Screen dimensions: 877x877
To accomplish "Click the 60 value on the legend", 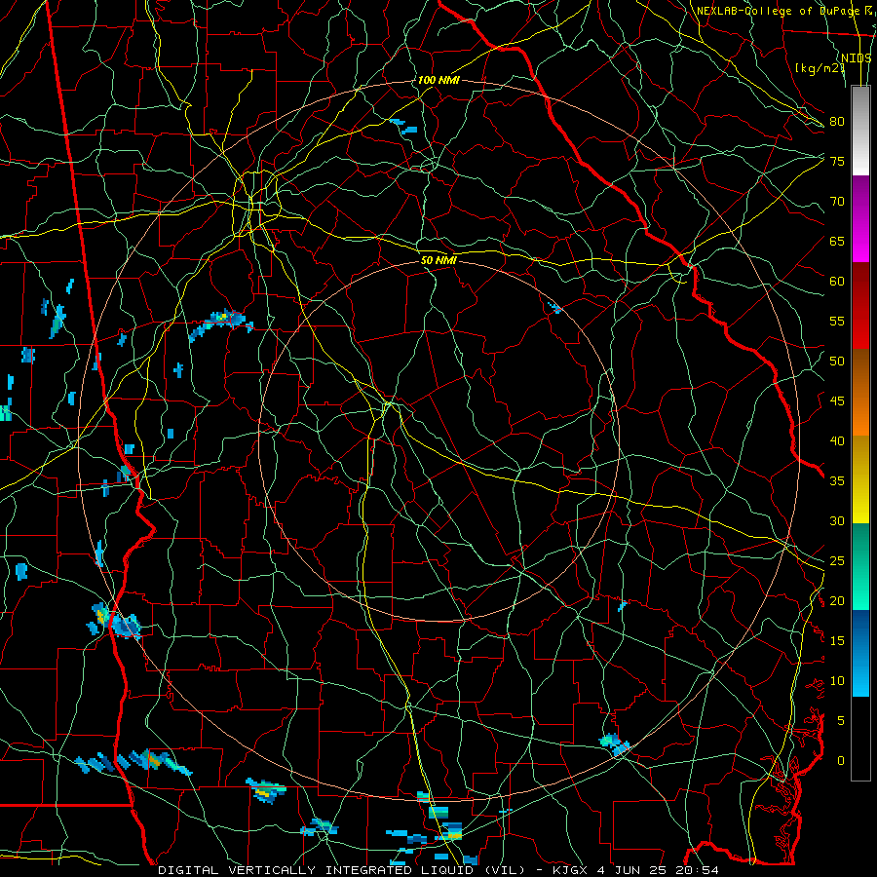I will pos(837,282).
